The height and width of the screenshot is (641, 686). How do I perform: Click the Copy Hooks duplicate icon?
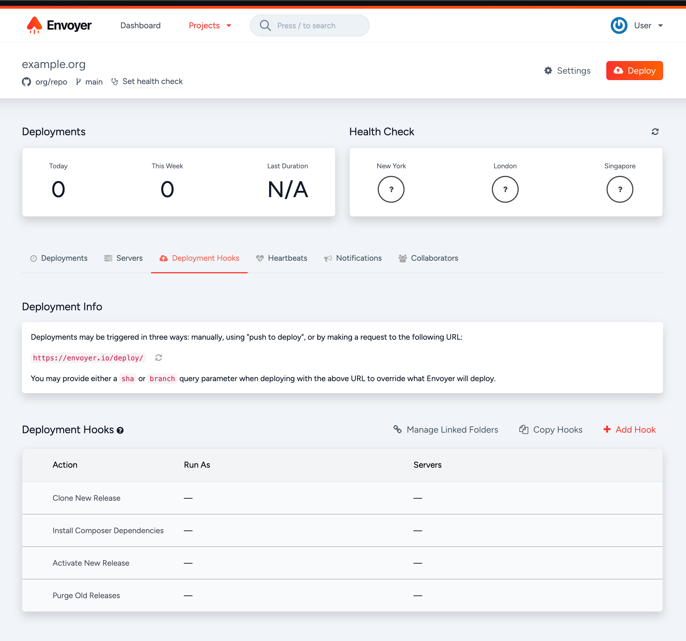524,429
